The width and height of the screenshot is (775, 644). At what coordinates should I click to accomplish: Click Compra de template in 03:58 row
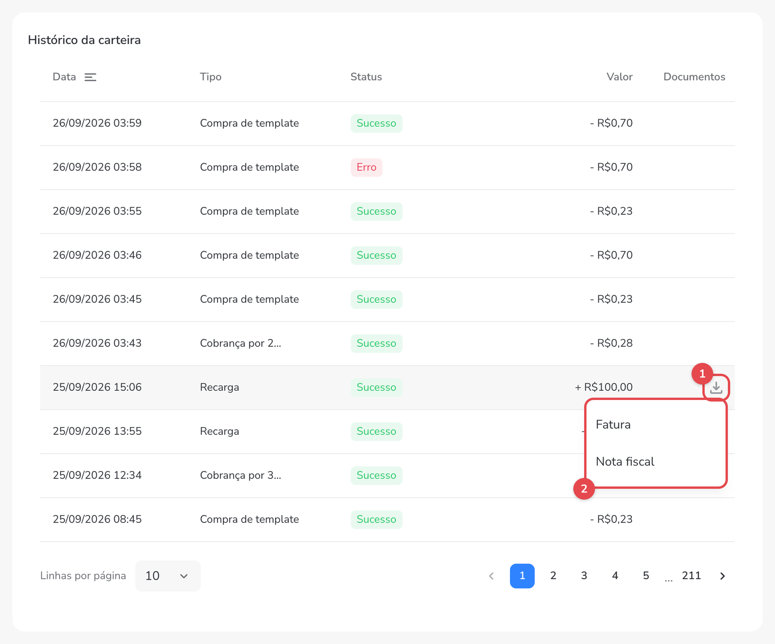pyautogui.click(x=249, y=168)
